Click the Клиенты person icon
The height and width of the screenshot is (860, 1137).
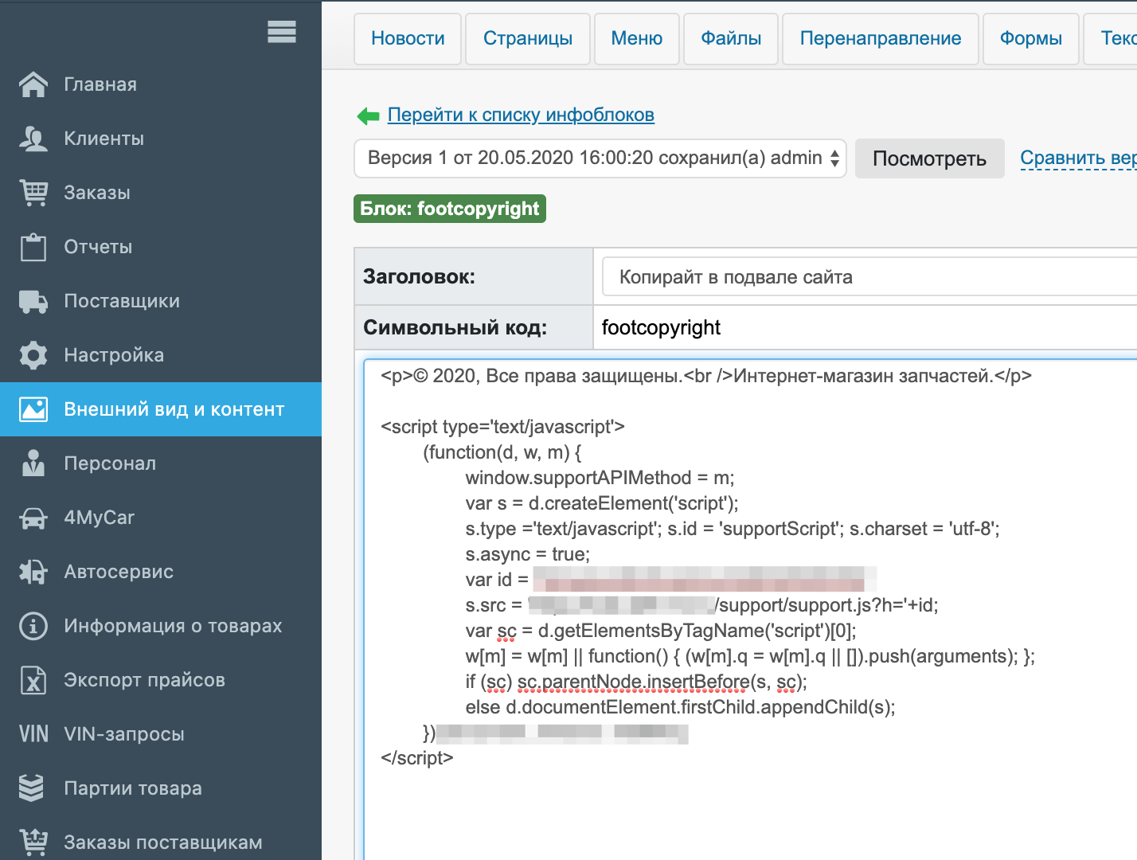33,139
